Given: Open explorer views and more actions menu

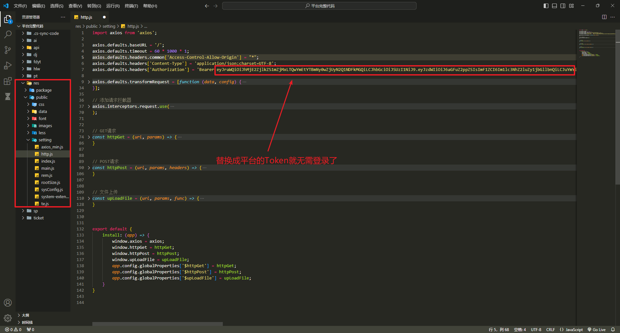Looking at the screenshot, I should [63, 17].
